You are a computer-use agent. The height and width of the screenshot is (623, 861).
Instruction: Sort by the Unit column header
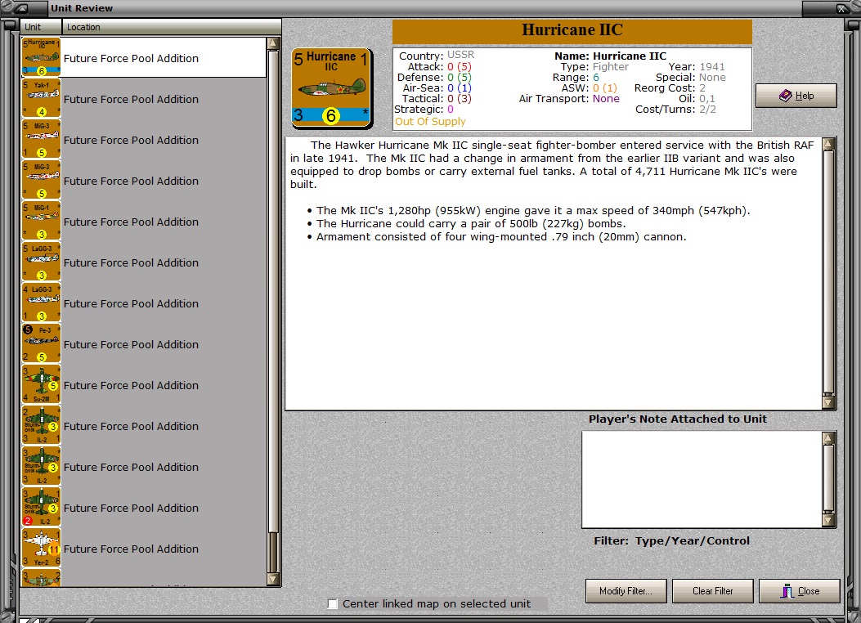point(41,27)
